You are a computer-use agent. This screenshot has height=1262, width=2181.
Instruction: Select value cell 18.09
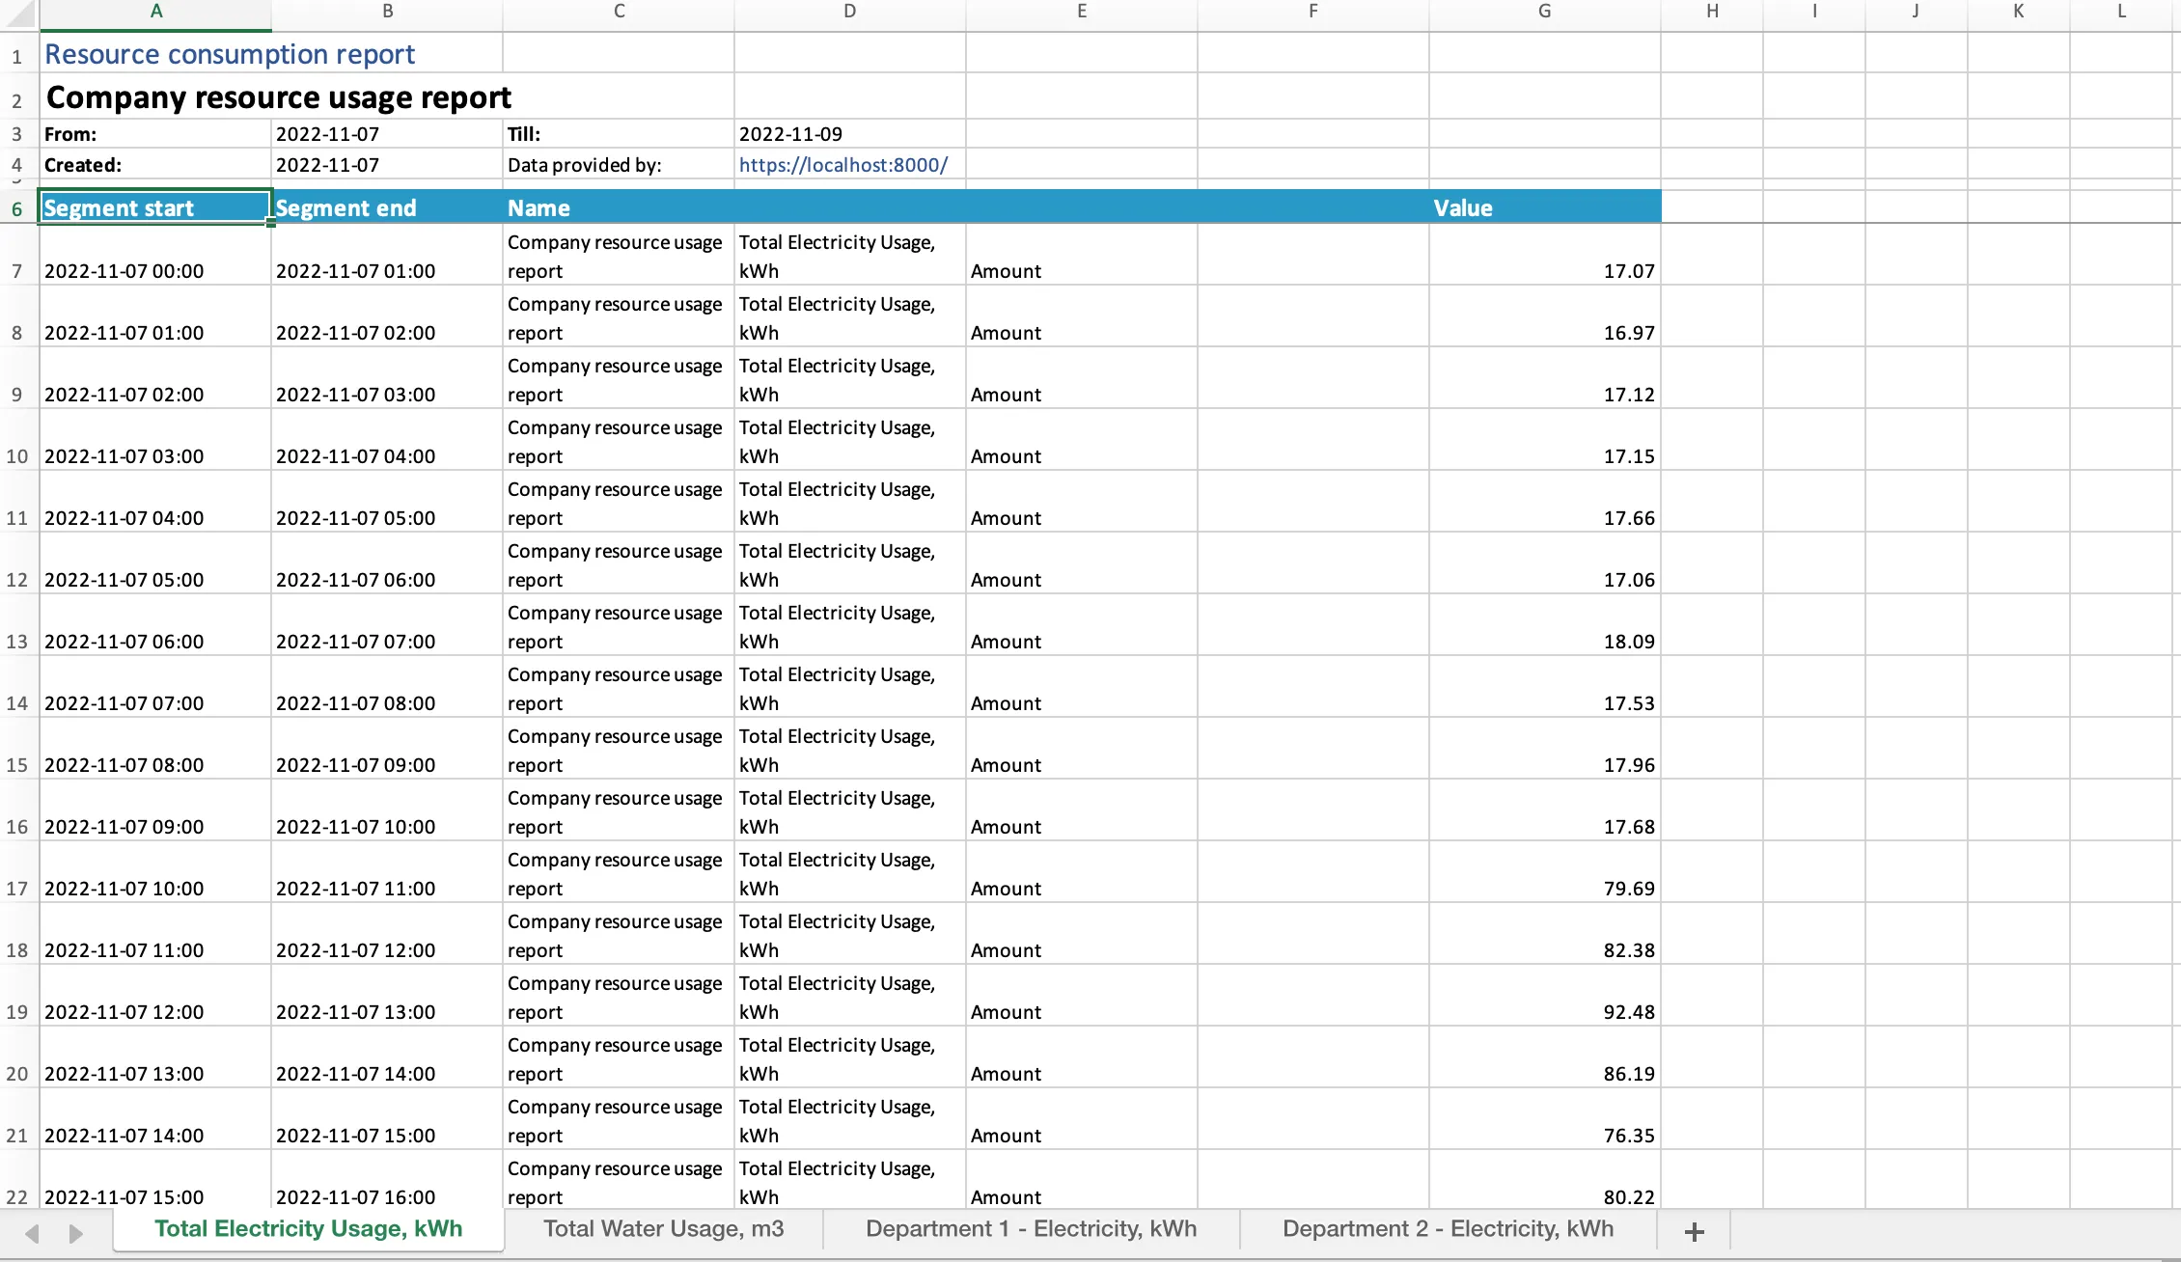tap(1545, 626)
